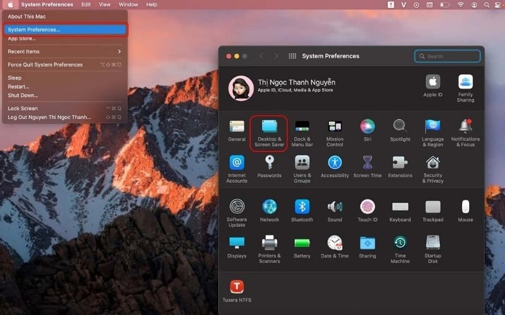Click the user profile avatar picture
Viewport: 505px width, 315px height.
[x=241, y=88]
